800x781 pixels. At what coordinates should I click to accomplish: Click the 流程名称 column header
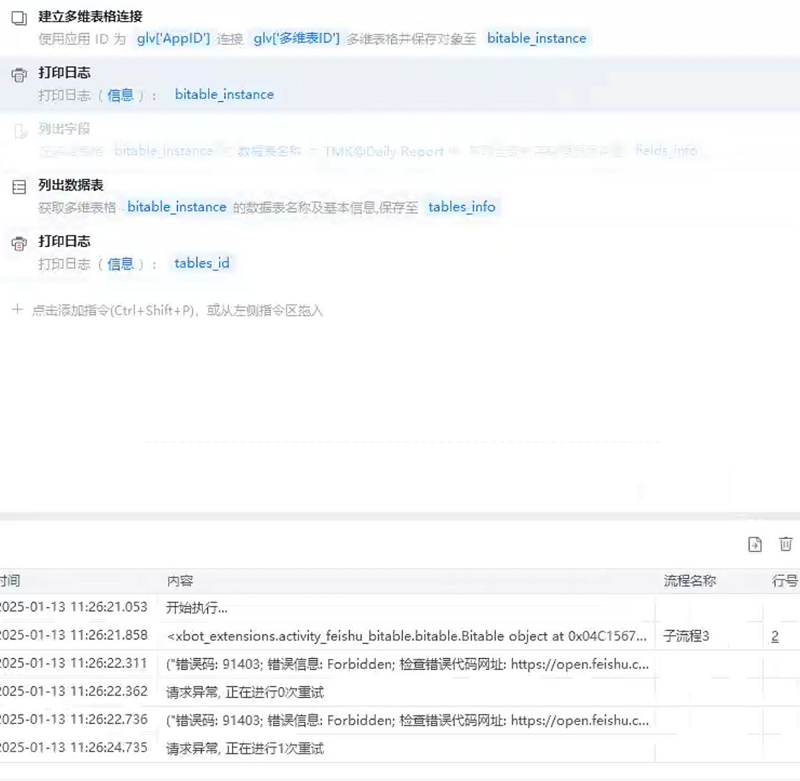coord(689,581)
